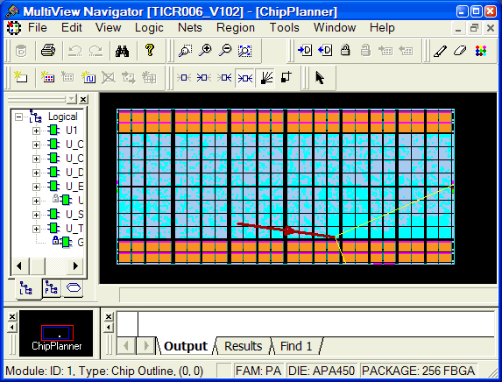502x382 pixels.
Task: Expand the U1 tree node
Action: pyautogui.click(x=36, y=131)
